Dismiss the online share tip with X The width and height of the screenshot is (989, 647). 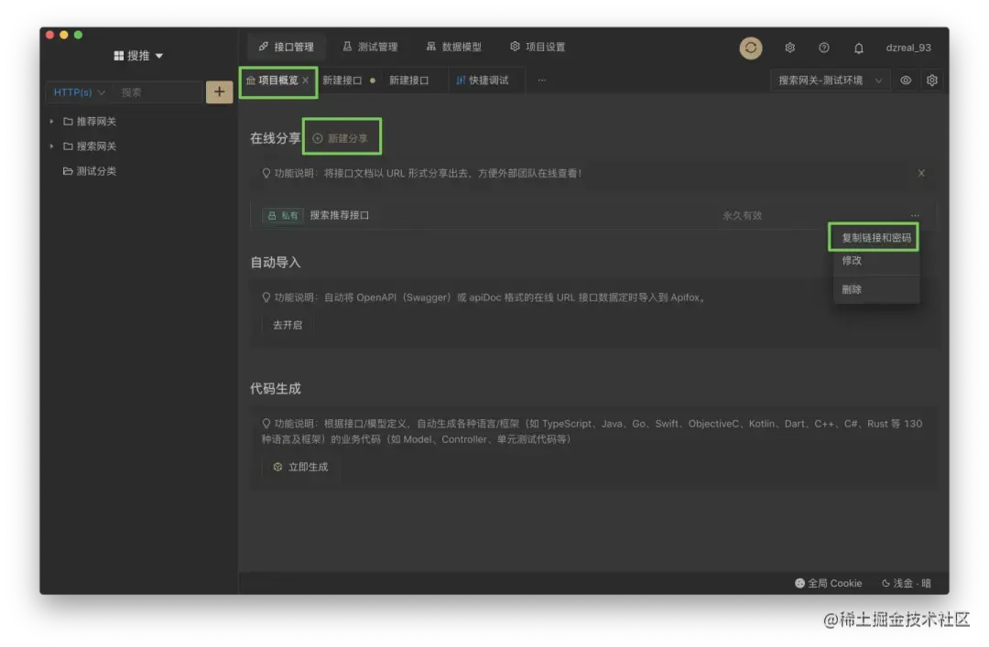point(921,173)
